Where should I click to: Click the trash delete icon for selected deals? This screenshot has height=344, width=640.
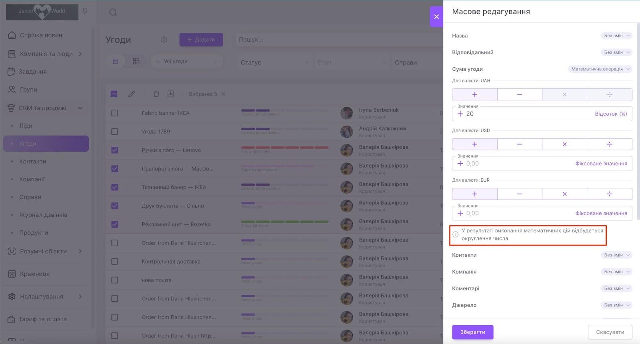coord(156,94)
